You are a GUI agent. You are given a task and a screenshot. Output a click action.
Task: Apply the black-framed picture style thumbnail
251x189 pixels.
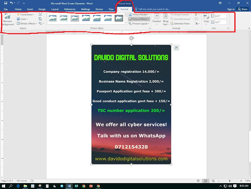pyautogui.click(x=119, y=18)
